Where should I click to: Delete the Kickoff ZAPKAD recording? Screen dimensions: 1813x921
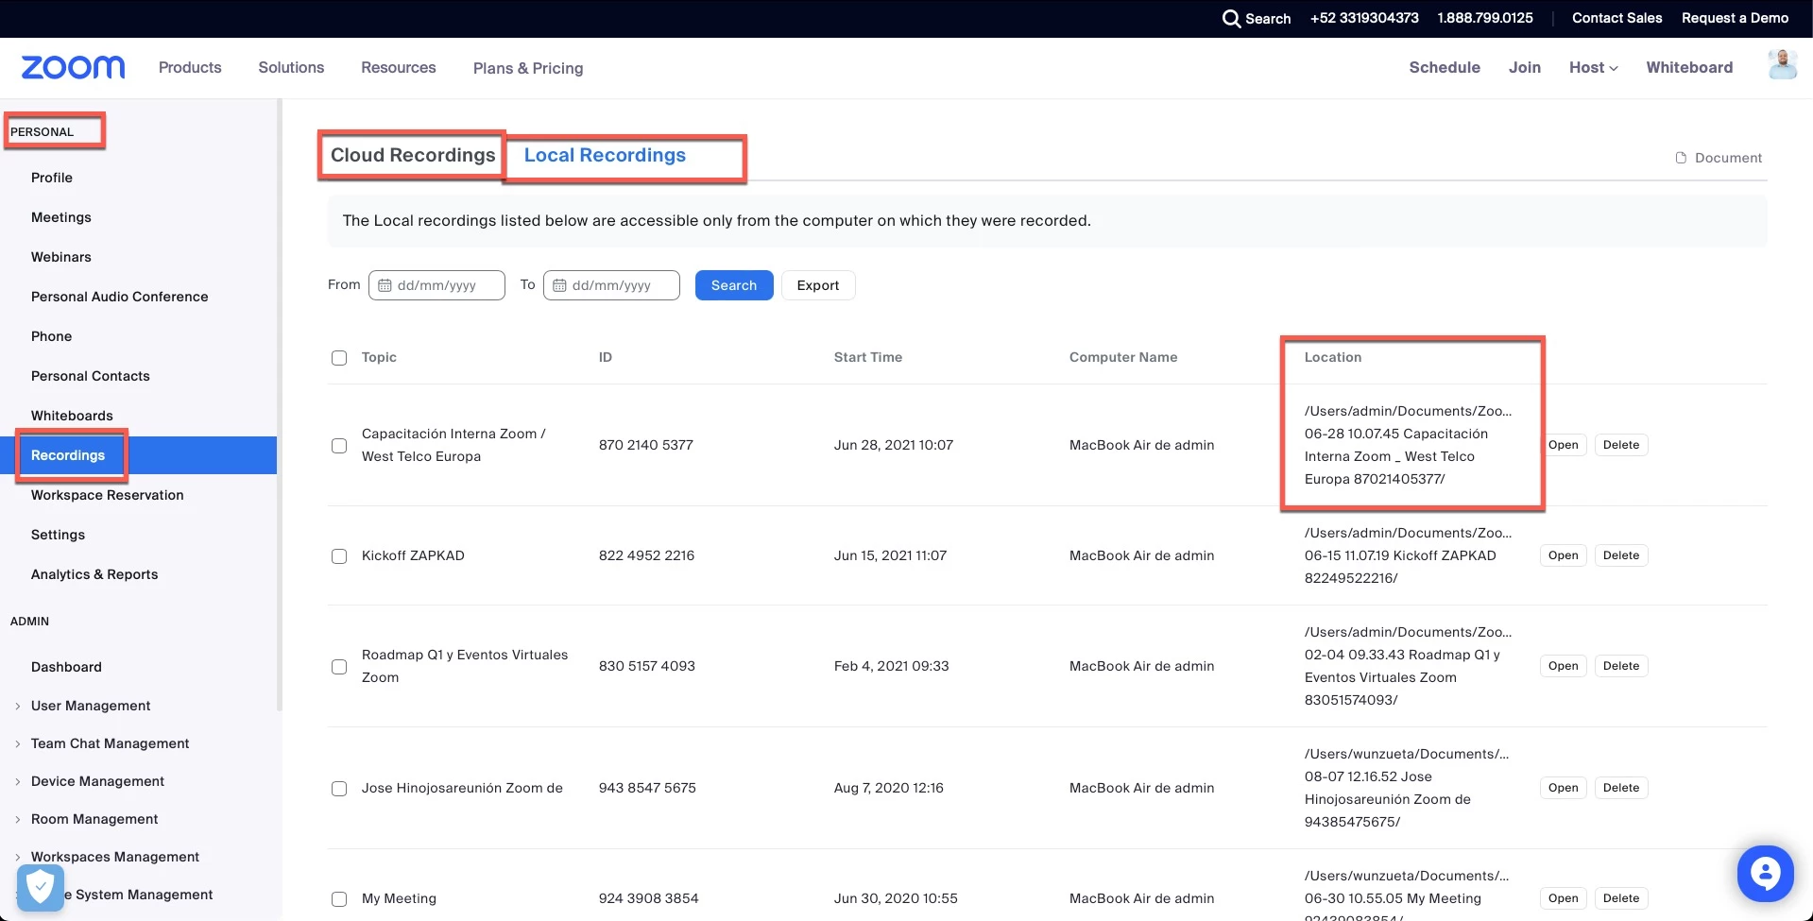[1621, 555]
